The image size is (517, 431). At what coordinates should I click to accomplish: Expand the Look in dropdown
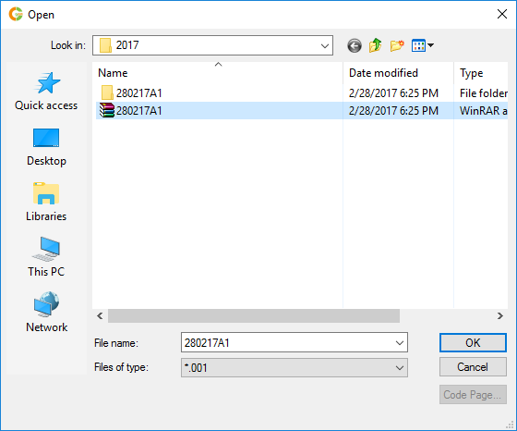click(325, 45)
